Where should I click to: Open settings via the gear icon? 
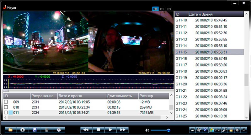tap(59, 130)
